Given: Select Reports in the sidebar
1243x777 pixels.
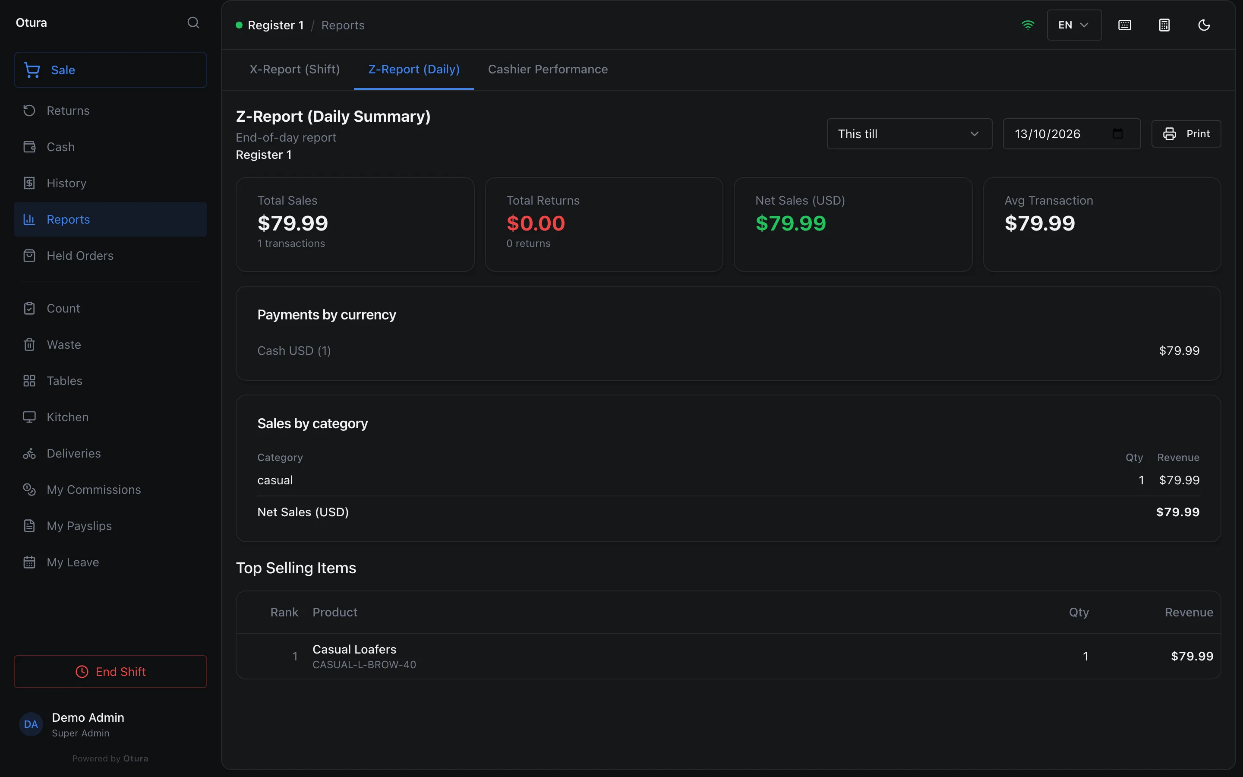Looking at the screenshot, I should [110, 219].
